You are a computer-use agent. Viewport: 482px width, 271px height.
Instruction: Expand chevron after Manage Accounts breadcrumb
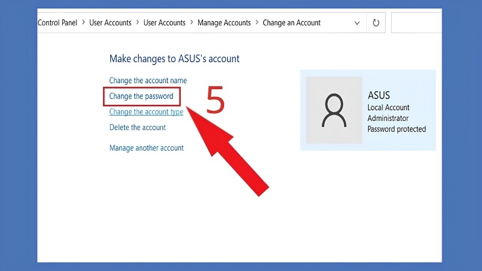(257, 22)
